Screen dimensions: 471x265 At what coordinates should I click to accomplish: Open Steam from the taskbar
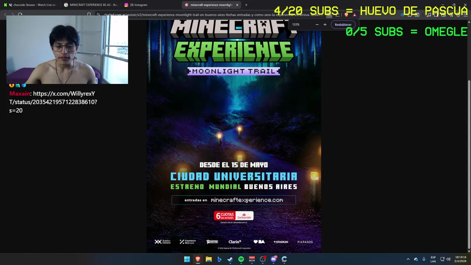tap(230, 259)
